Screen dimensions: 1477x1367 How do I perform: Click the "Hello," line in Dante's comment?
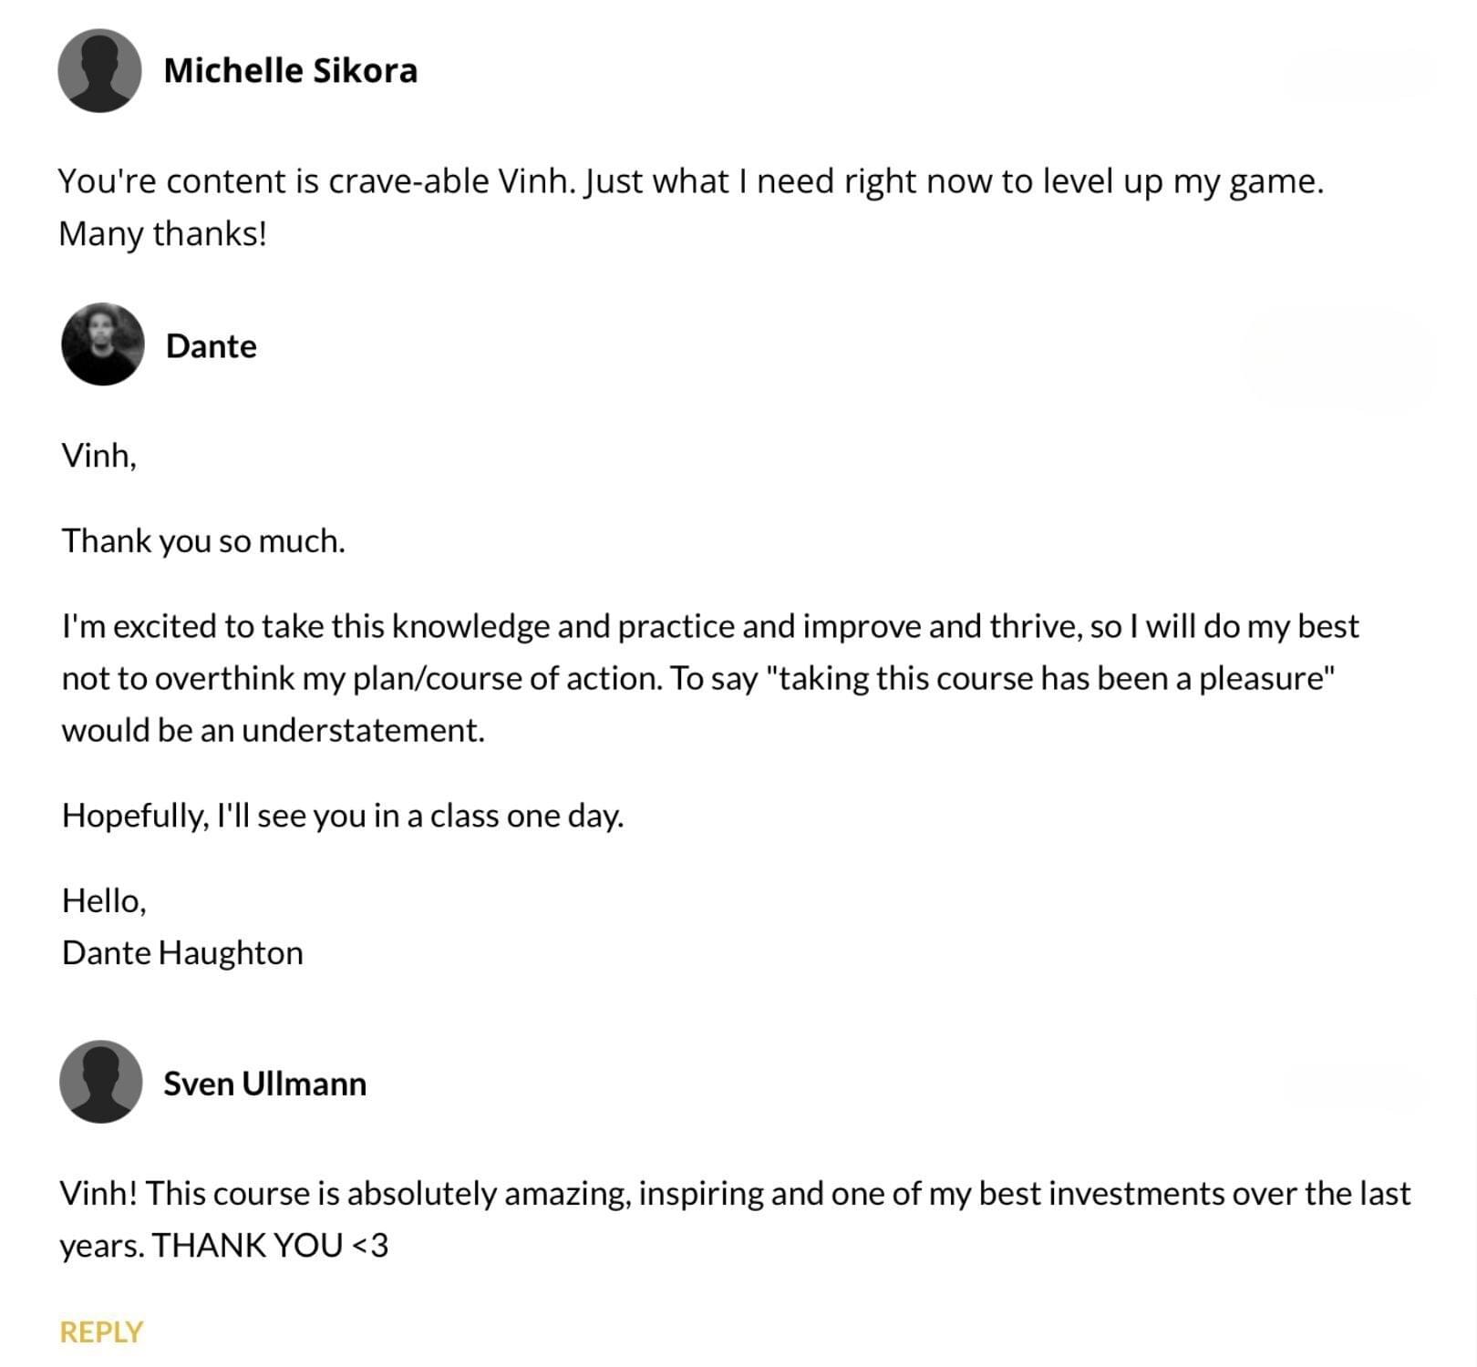click(x=104, y=900)
